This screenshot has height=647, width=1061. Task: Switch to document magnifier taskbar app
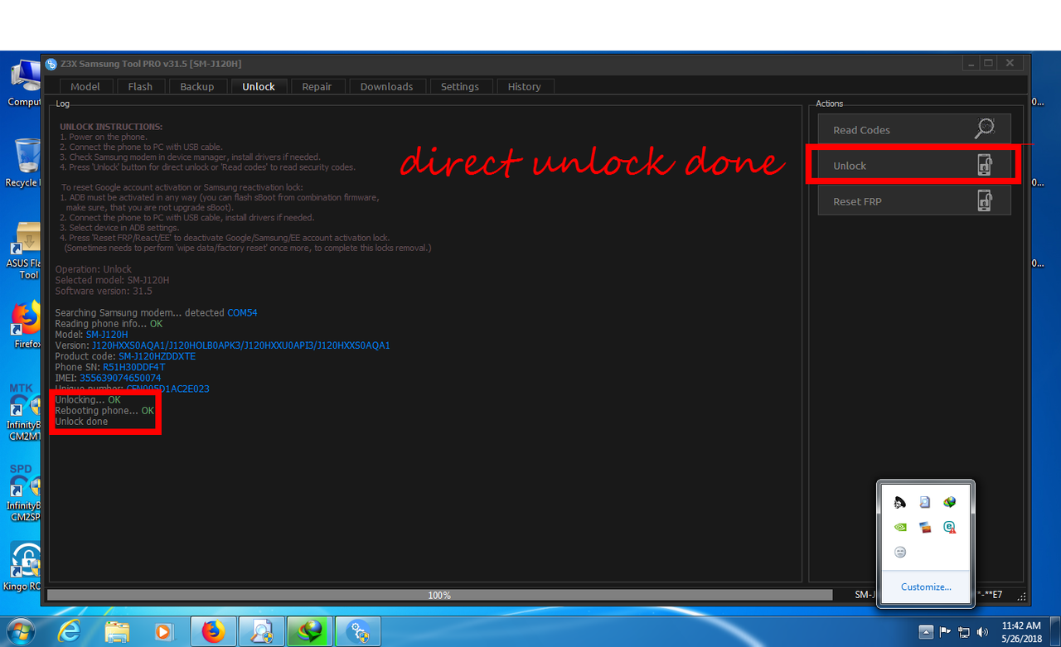tap(262, 631)
